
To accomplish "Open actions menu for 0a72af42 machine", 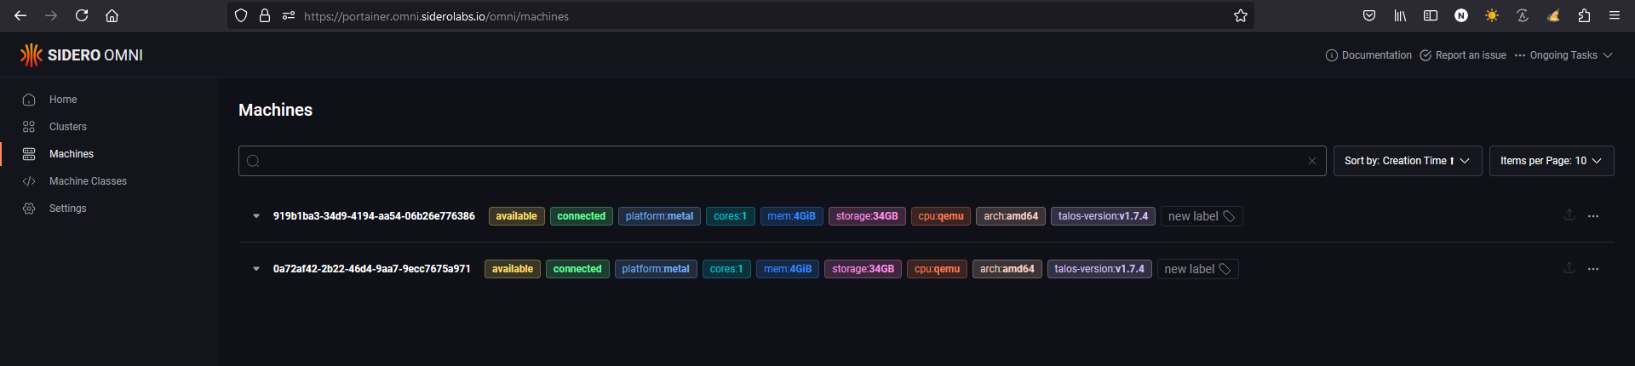I will 1593,269.
